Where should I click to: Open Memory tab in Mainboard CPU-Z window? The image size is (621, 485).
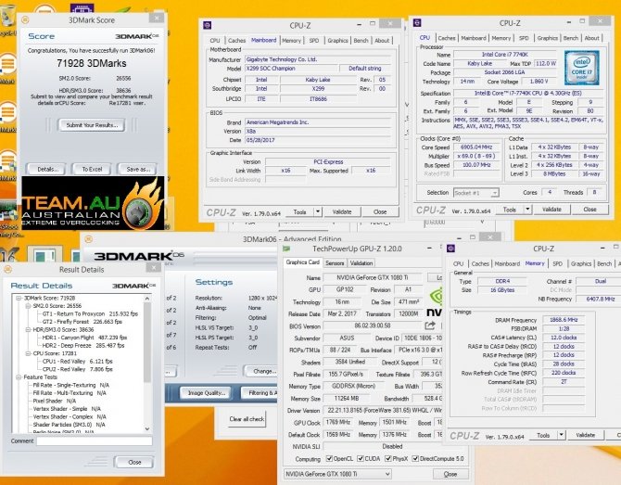click(291, 41)
